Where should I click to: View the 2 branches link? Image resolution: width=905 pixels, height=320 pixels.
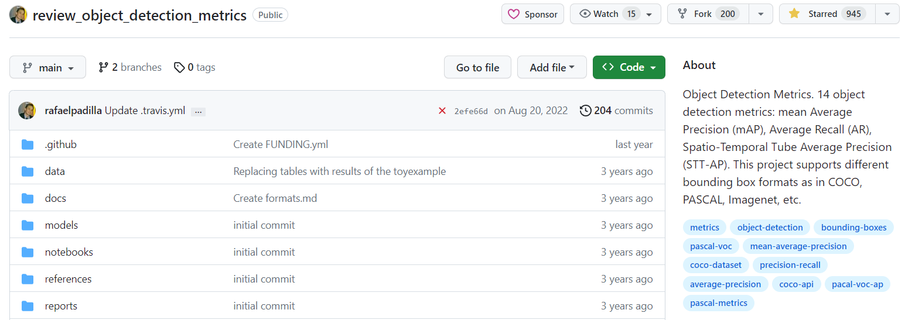tap(130, 67)
